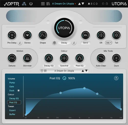Click the Duck knob showing 0
Screen dimensions: 128x125
tap(116, 58)
